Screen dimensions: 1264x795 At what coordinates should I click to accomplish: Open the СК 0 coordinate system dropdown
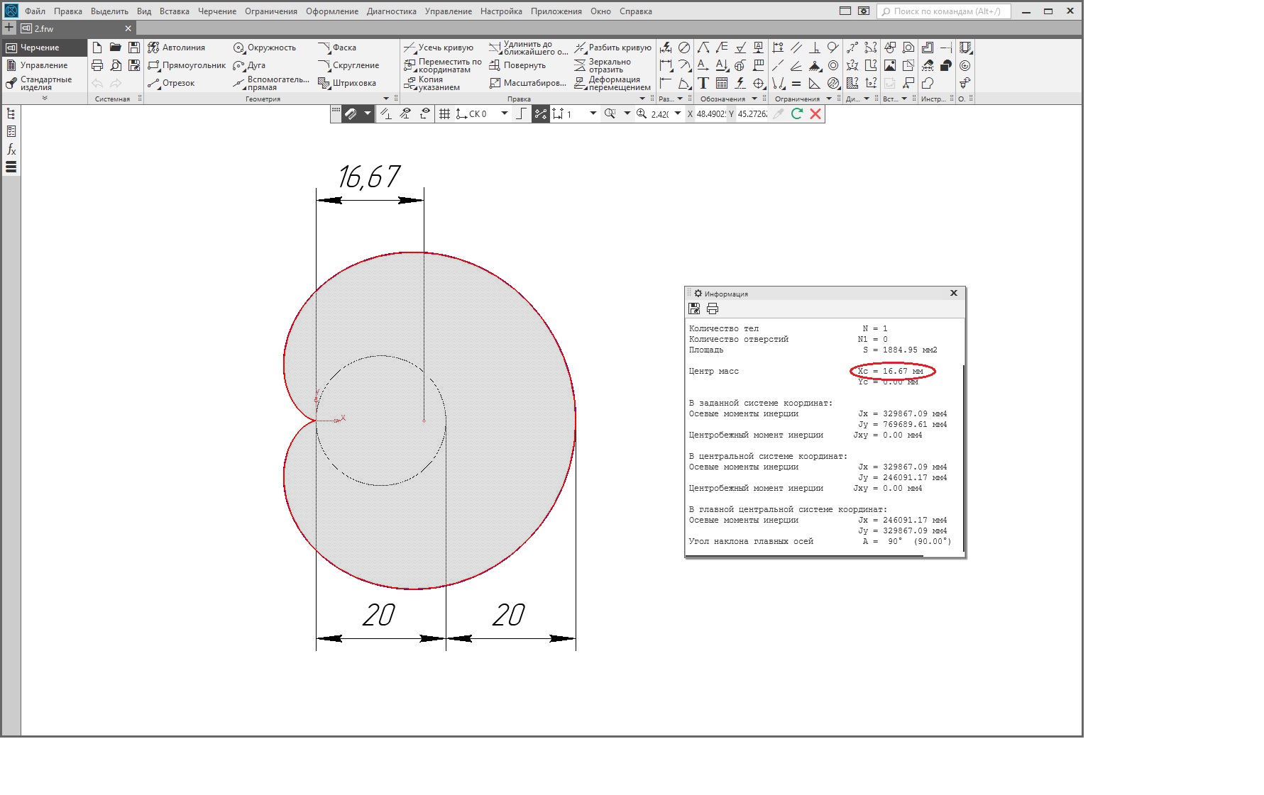click(x=505, y=113)
